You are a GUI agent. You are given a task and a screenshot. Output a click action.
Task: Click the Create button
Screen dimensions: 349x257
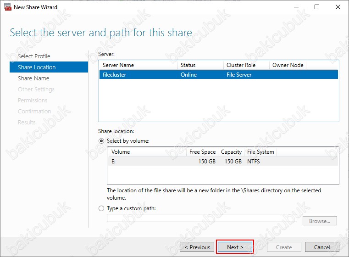pyautogui.click(x=284, y=247)
